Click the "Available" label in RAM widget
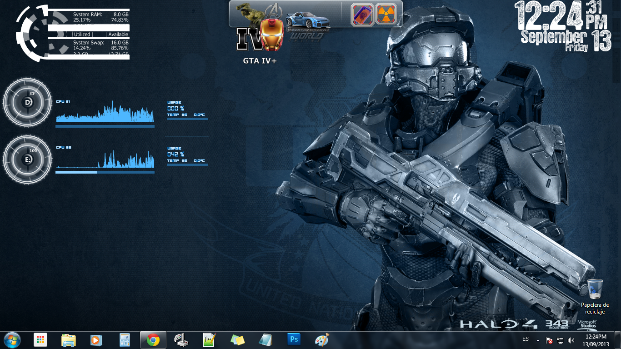The width and height of the screenshot is (621, 349). pyautogui.click(x=118, y=35)
